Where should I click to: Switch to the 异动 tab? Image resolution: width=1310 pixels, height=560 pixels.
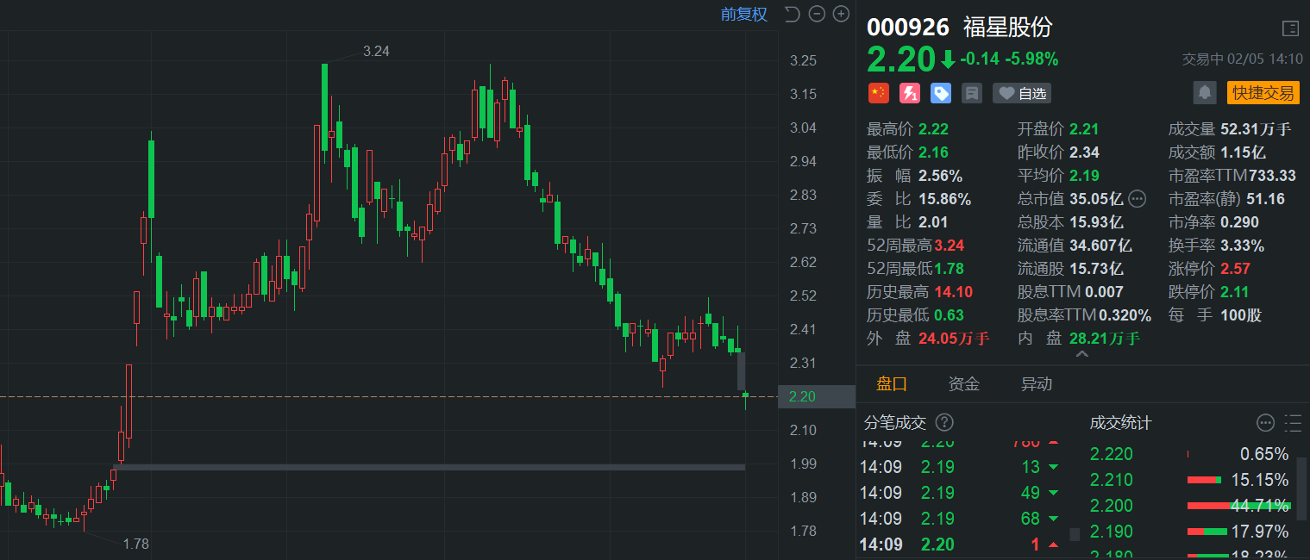point(1037,384)
